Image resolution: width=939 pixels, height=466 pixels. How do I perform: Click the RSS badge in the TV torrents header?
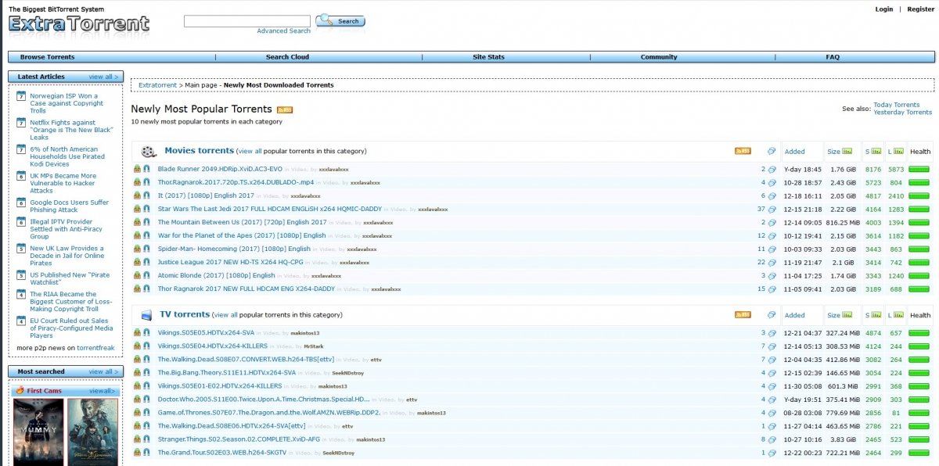[743, 314]
